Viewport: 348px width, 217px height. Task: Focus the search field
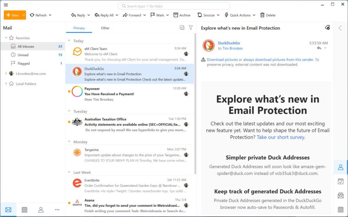(174, 6)
